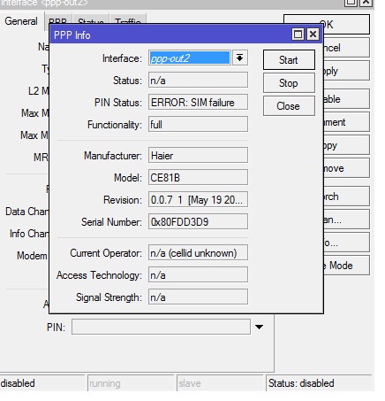The height and width of the screenshot is (401, 385).
Task: Click the Manufacturer value 'Haier'
Action: click(198, 156)
